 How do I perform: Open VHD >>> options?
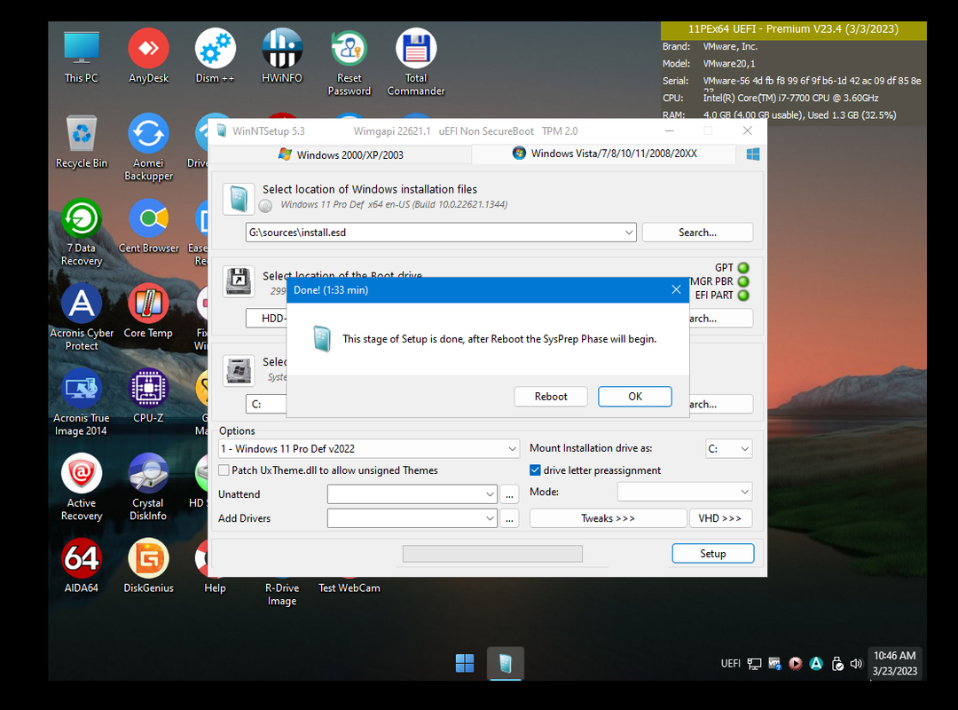pos(719,518)
